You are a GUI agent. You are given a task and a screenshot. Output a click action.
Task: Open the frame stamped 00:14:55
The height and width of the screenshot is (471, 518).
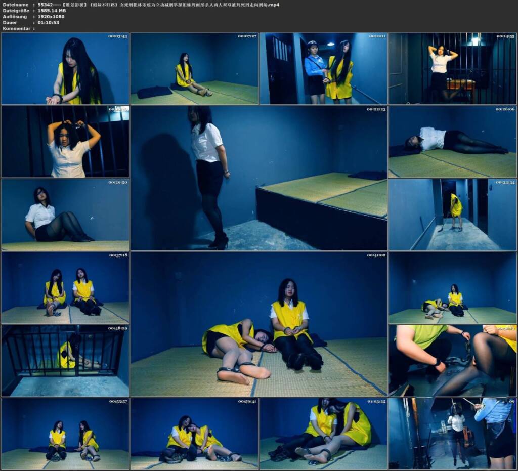453,69
